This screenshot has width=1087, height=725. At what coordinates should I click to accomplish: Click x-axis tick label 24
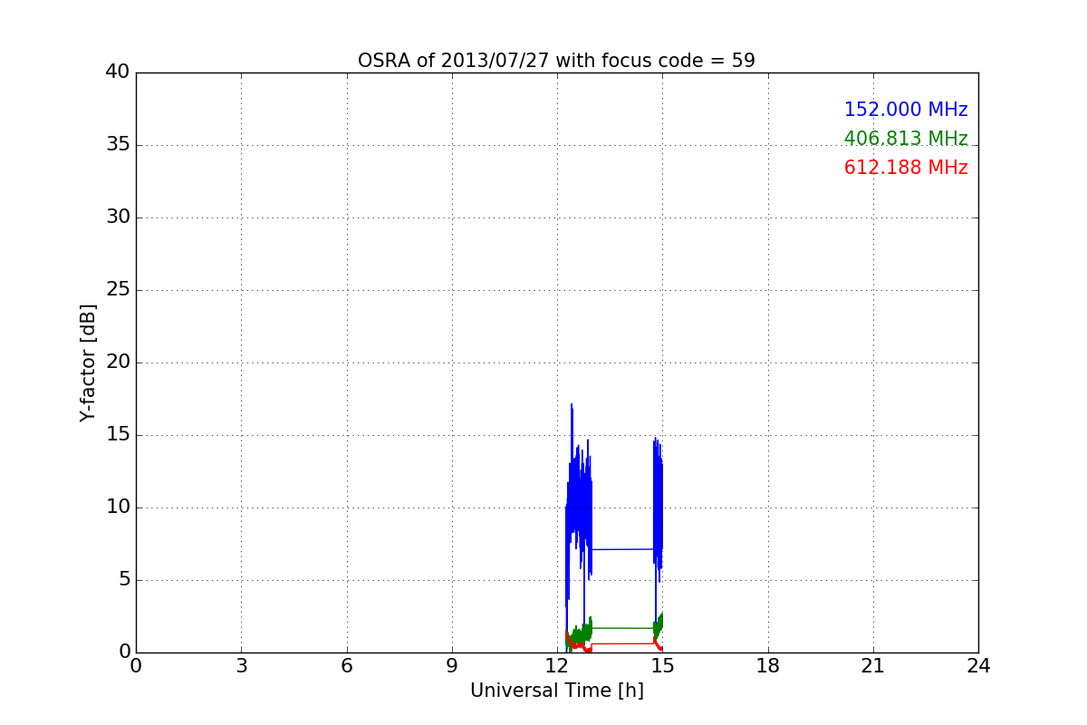tap(978, 666)
